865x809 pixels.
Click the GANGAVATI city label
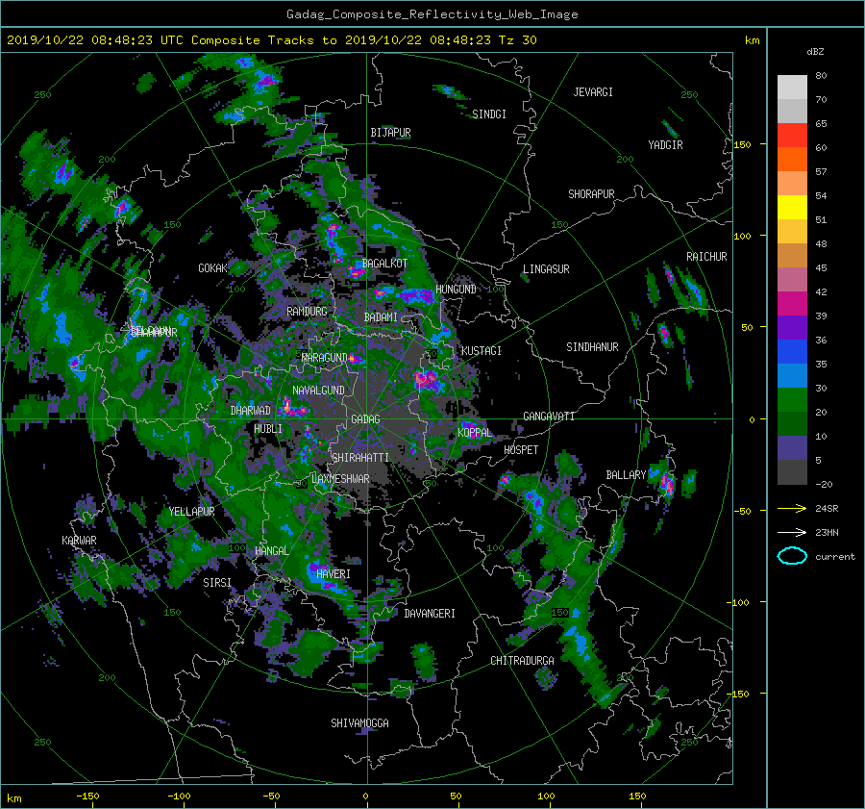549,417
